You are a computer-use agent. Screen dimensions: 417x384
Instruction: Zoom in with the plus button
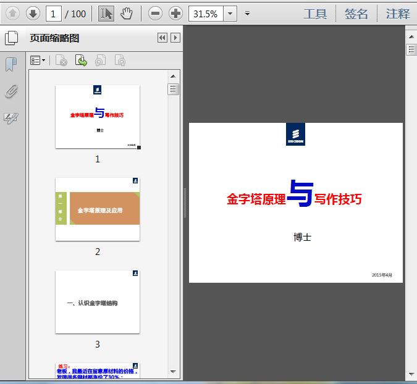coord(175,14)
